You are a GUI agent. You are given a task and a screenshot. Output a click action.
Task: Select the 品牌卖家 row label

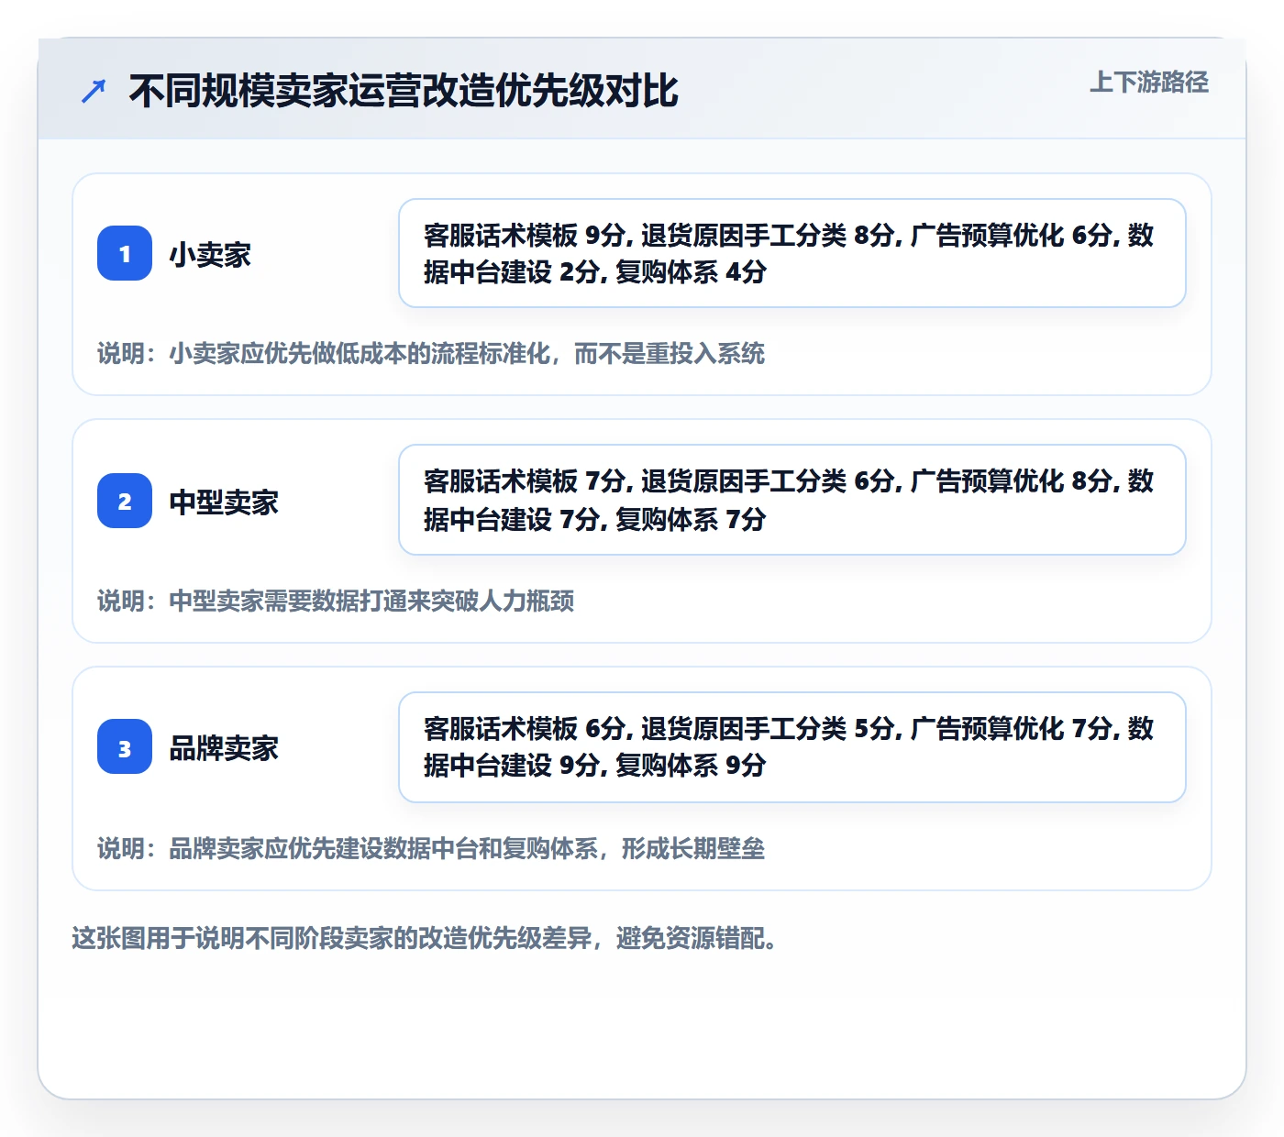click(224, 748)
